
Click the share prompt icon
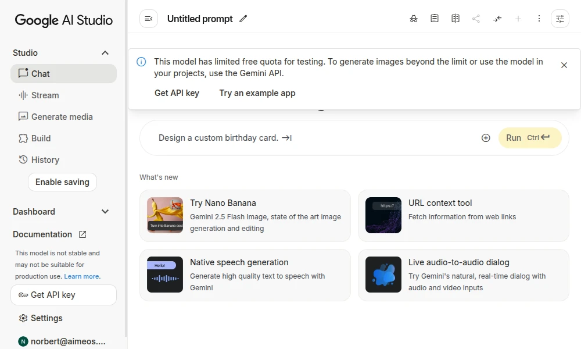coord(476,19)
